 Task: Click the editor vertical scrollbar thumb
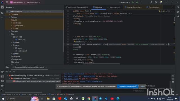tap(174, 19)
